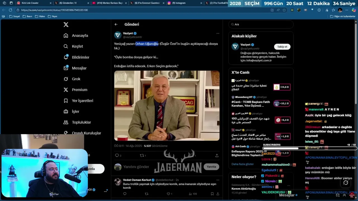Open the AA Canlı live broadcast
Image resolution: width=358 pixels, height=201 pixels.
pos(261,151)
